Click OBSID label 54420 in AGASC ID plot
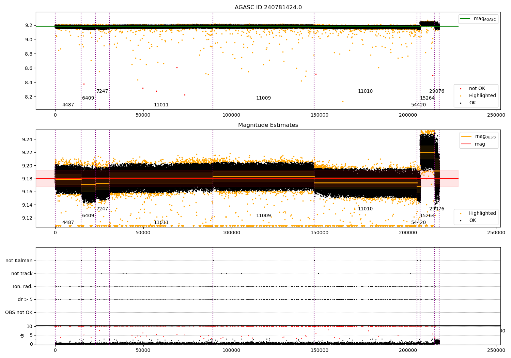Screen dimensions: 511x358 pyautogui.click(x=418, y=105)
